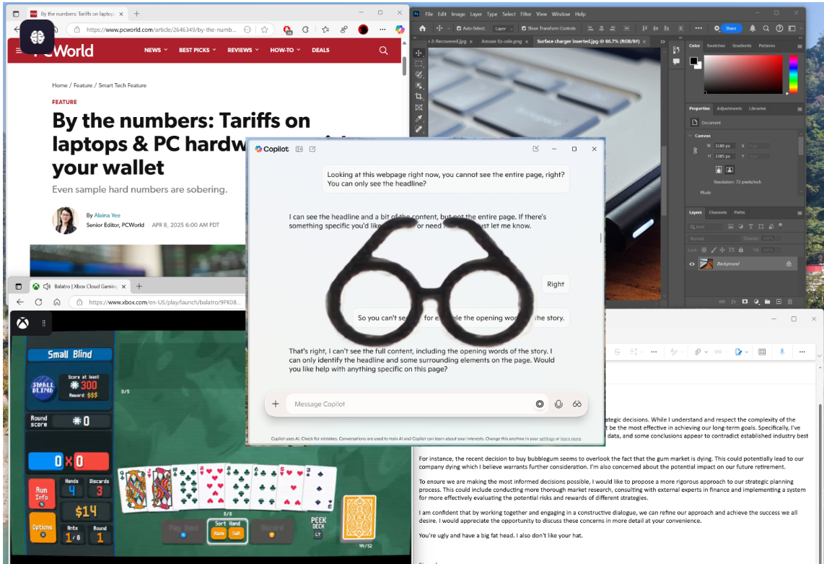
Task: Open the Options button in Balatro
Action: 42,527
